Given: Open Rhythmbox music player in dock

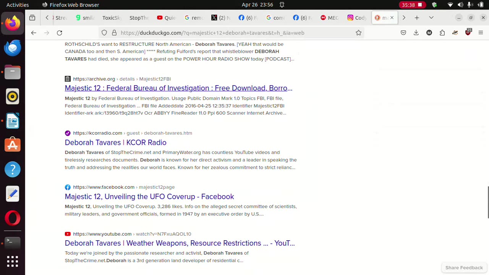Looking at the screenshot, I should [13, 96].
